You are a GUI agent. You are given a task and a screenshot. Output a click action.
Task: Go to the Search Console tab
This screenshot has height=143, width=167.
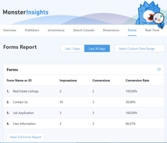[x=83, y=30]
